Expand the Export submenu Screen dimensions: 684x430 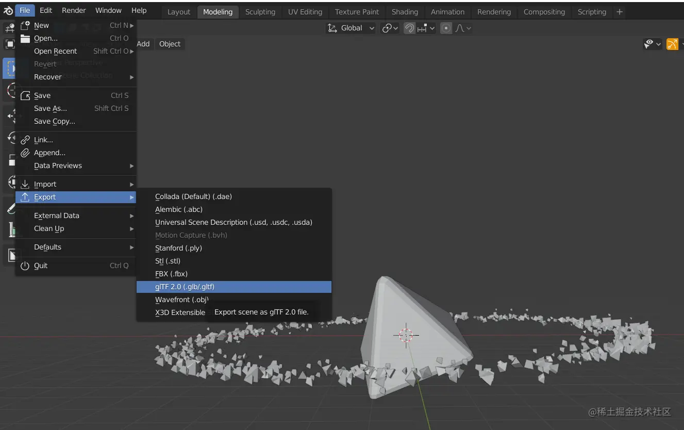[76, 197]
